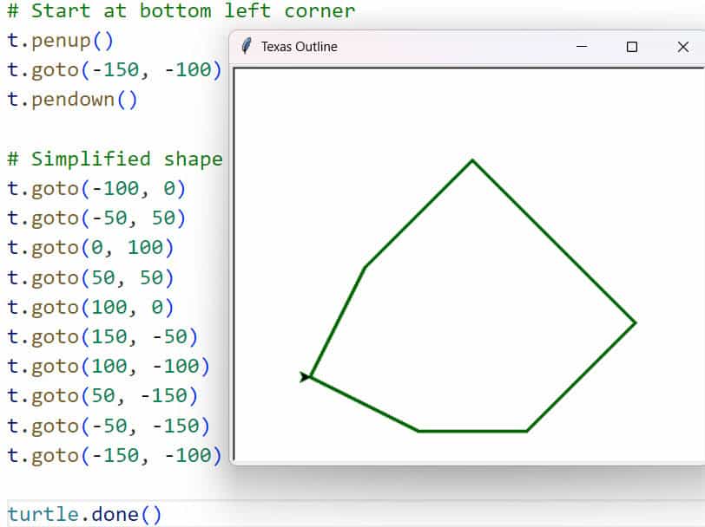Close the Texas Outline window
The height and width of the screenshot is (527, 705).
682,47
